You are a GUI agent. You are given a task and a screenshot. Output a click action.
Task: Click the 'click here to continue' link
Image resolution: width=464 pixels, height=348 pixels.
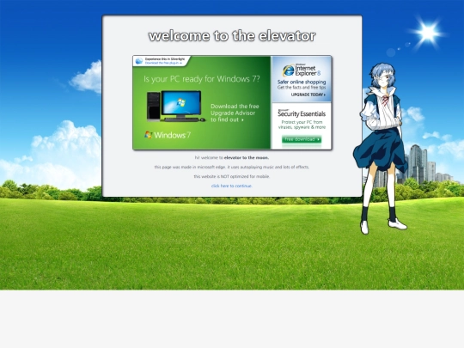coord(231,186)
